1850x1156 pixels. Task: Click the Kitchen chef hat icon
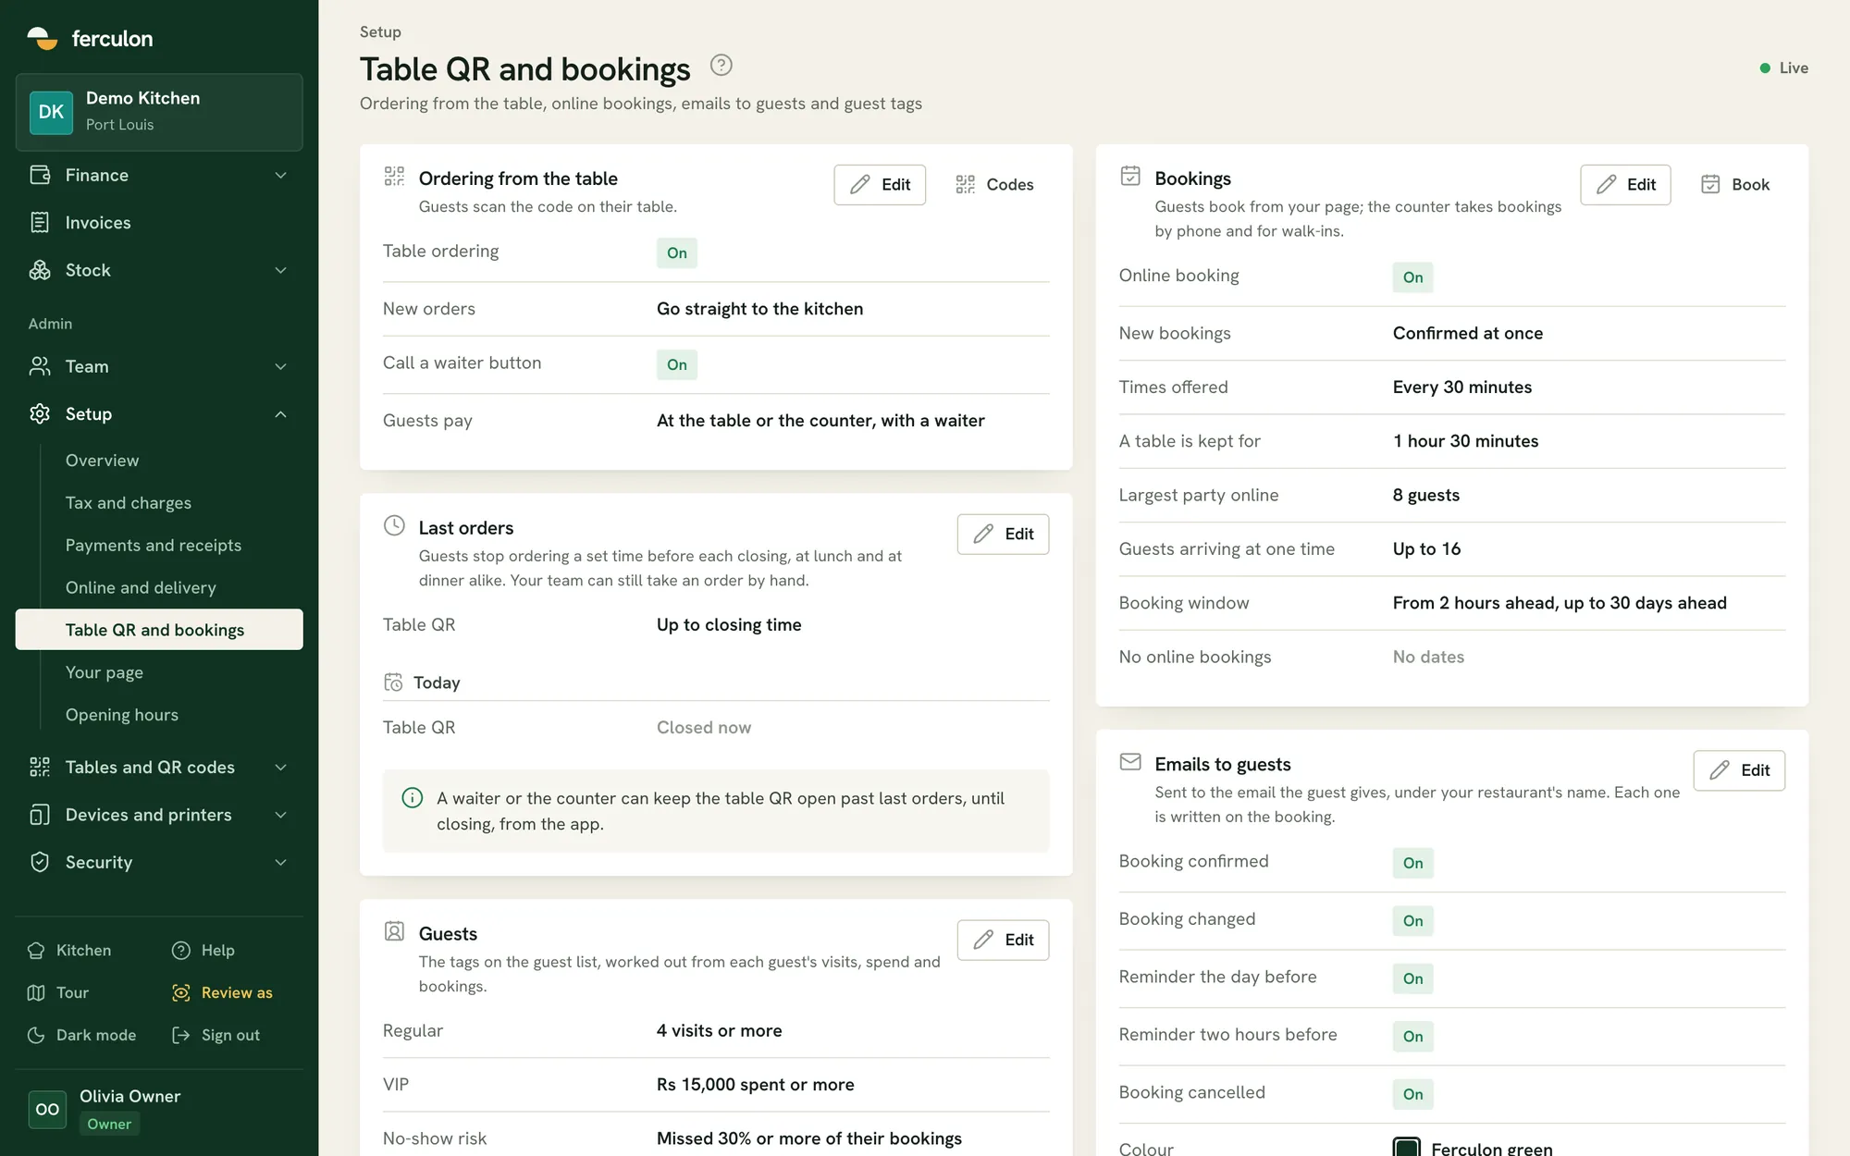point(36,950)
